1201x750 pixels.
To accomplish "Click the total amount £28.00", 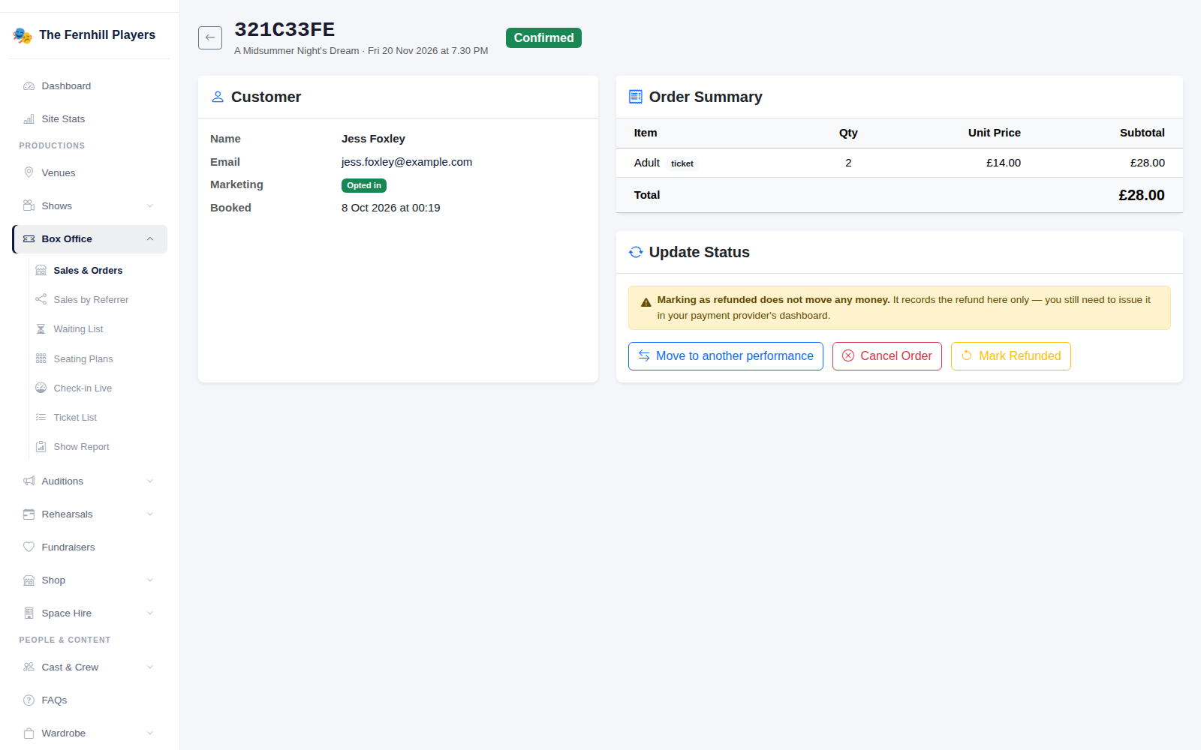I will click(x=1142, y=195).
